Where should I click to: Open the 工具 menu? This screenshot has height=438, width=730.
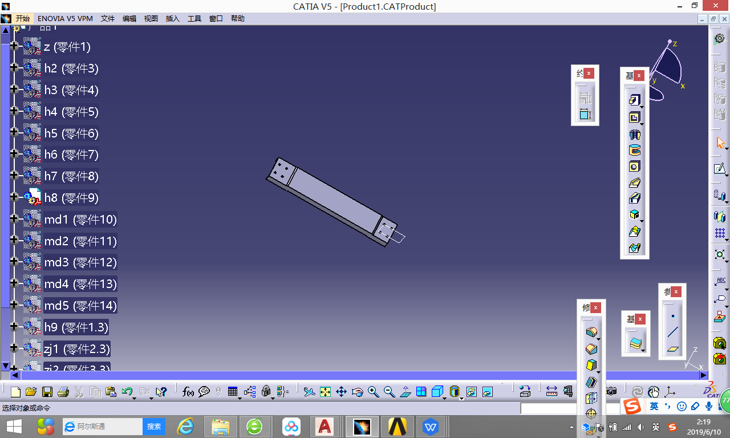(x=194, y=19)
